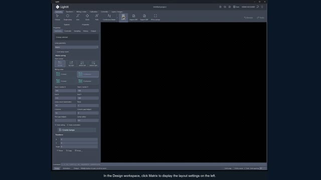Click the Move transform button
Viewport: 321px width, 180px height.
(60, 150)
